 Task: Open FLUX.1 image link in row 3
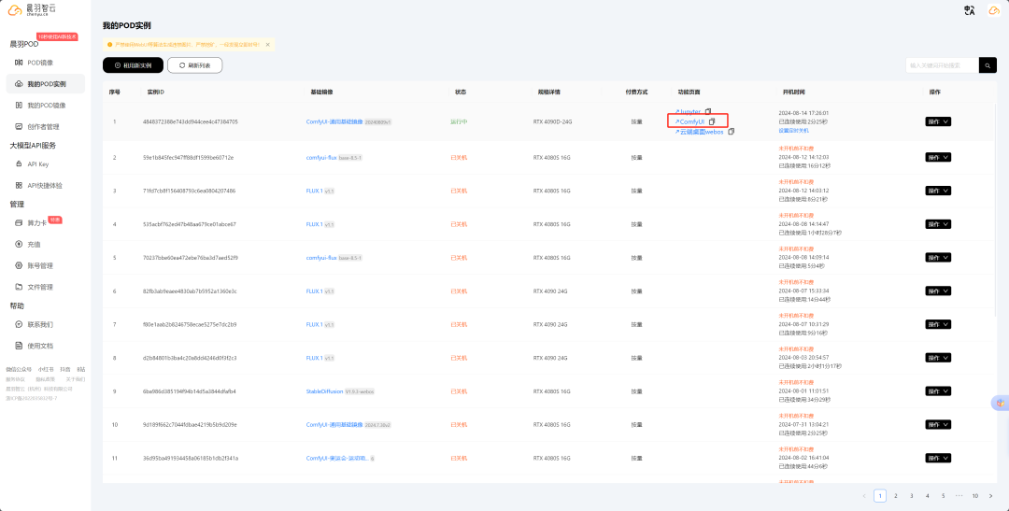pyautogui.click(x=315, y=191)
